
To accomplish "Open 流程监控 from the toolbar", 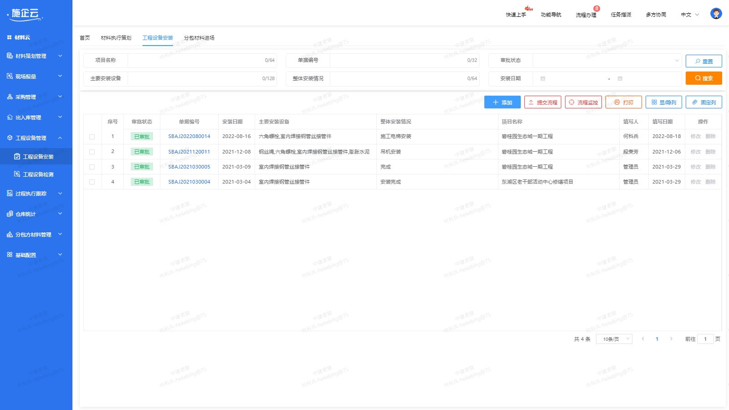I will coord(584,102).
